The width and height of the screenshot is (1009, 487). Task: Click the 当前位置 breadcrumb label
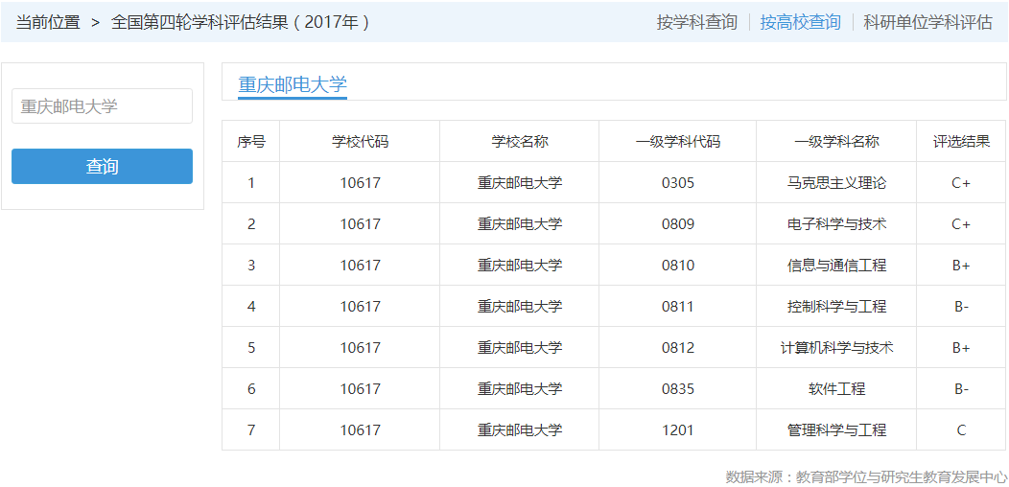click(48, 22)
